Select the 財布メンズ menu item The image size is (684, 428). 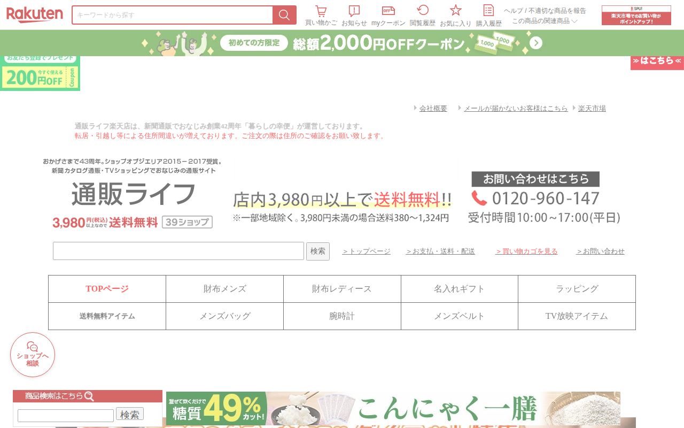point(224,289)
